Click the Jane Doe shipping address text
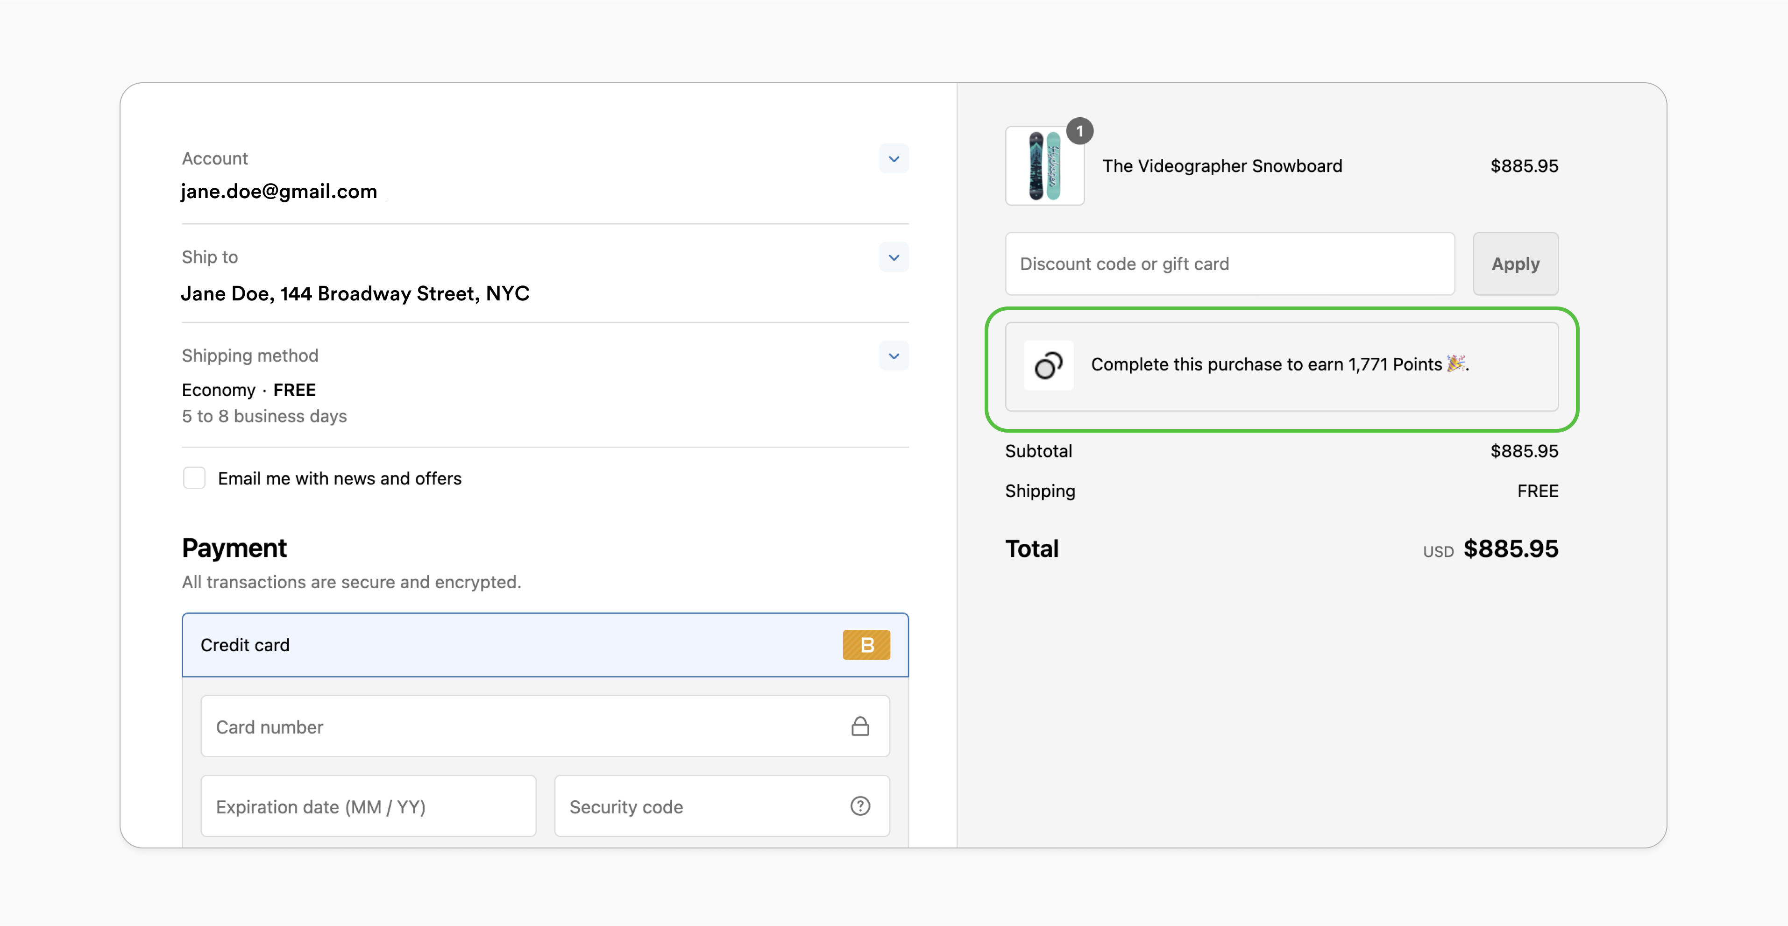This screenshot has height=926, width=1788. pyautogui.click(x=355, y=293)
